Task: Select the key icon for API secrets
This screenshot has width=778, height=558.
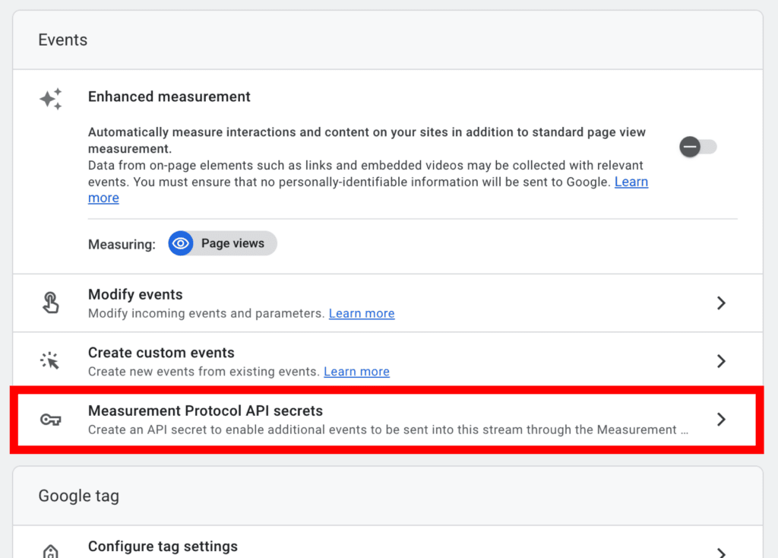Action: pyautogui.click(x=50, y=419)
